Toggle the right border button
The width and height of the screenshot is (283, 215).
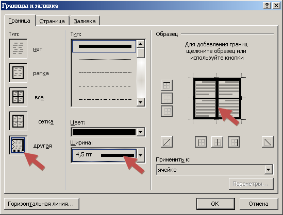[234, 142]
